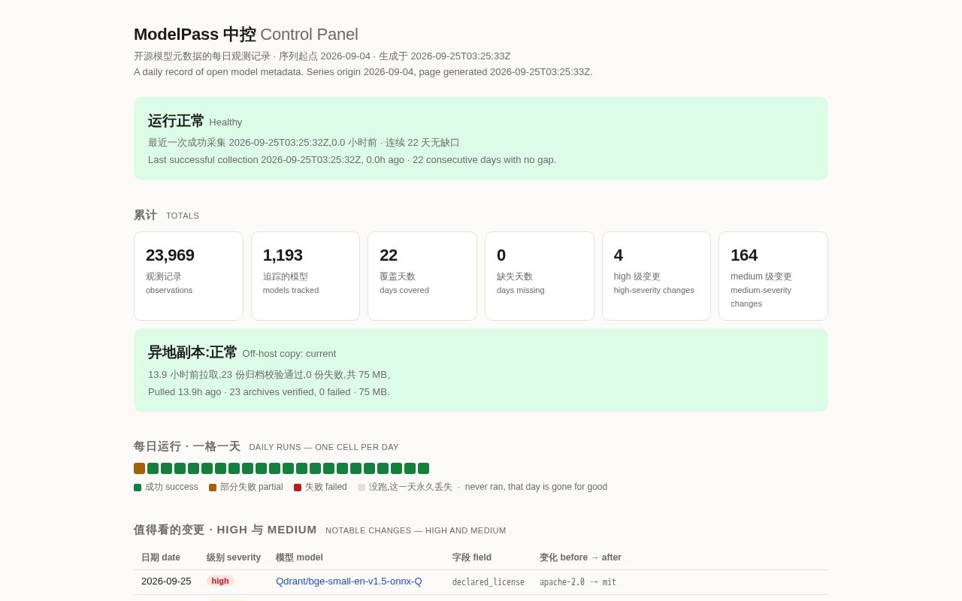962x601 pixels.
Task: Click the ModelPass 中控 Control Panel title
Action: [246, 35]
